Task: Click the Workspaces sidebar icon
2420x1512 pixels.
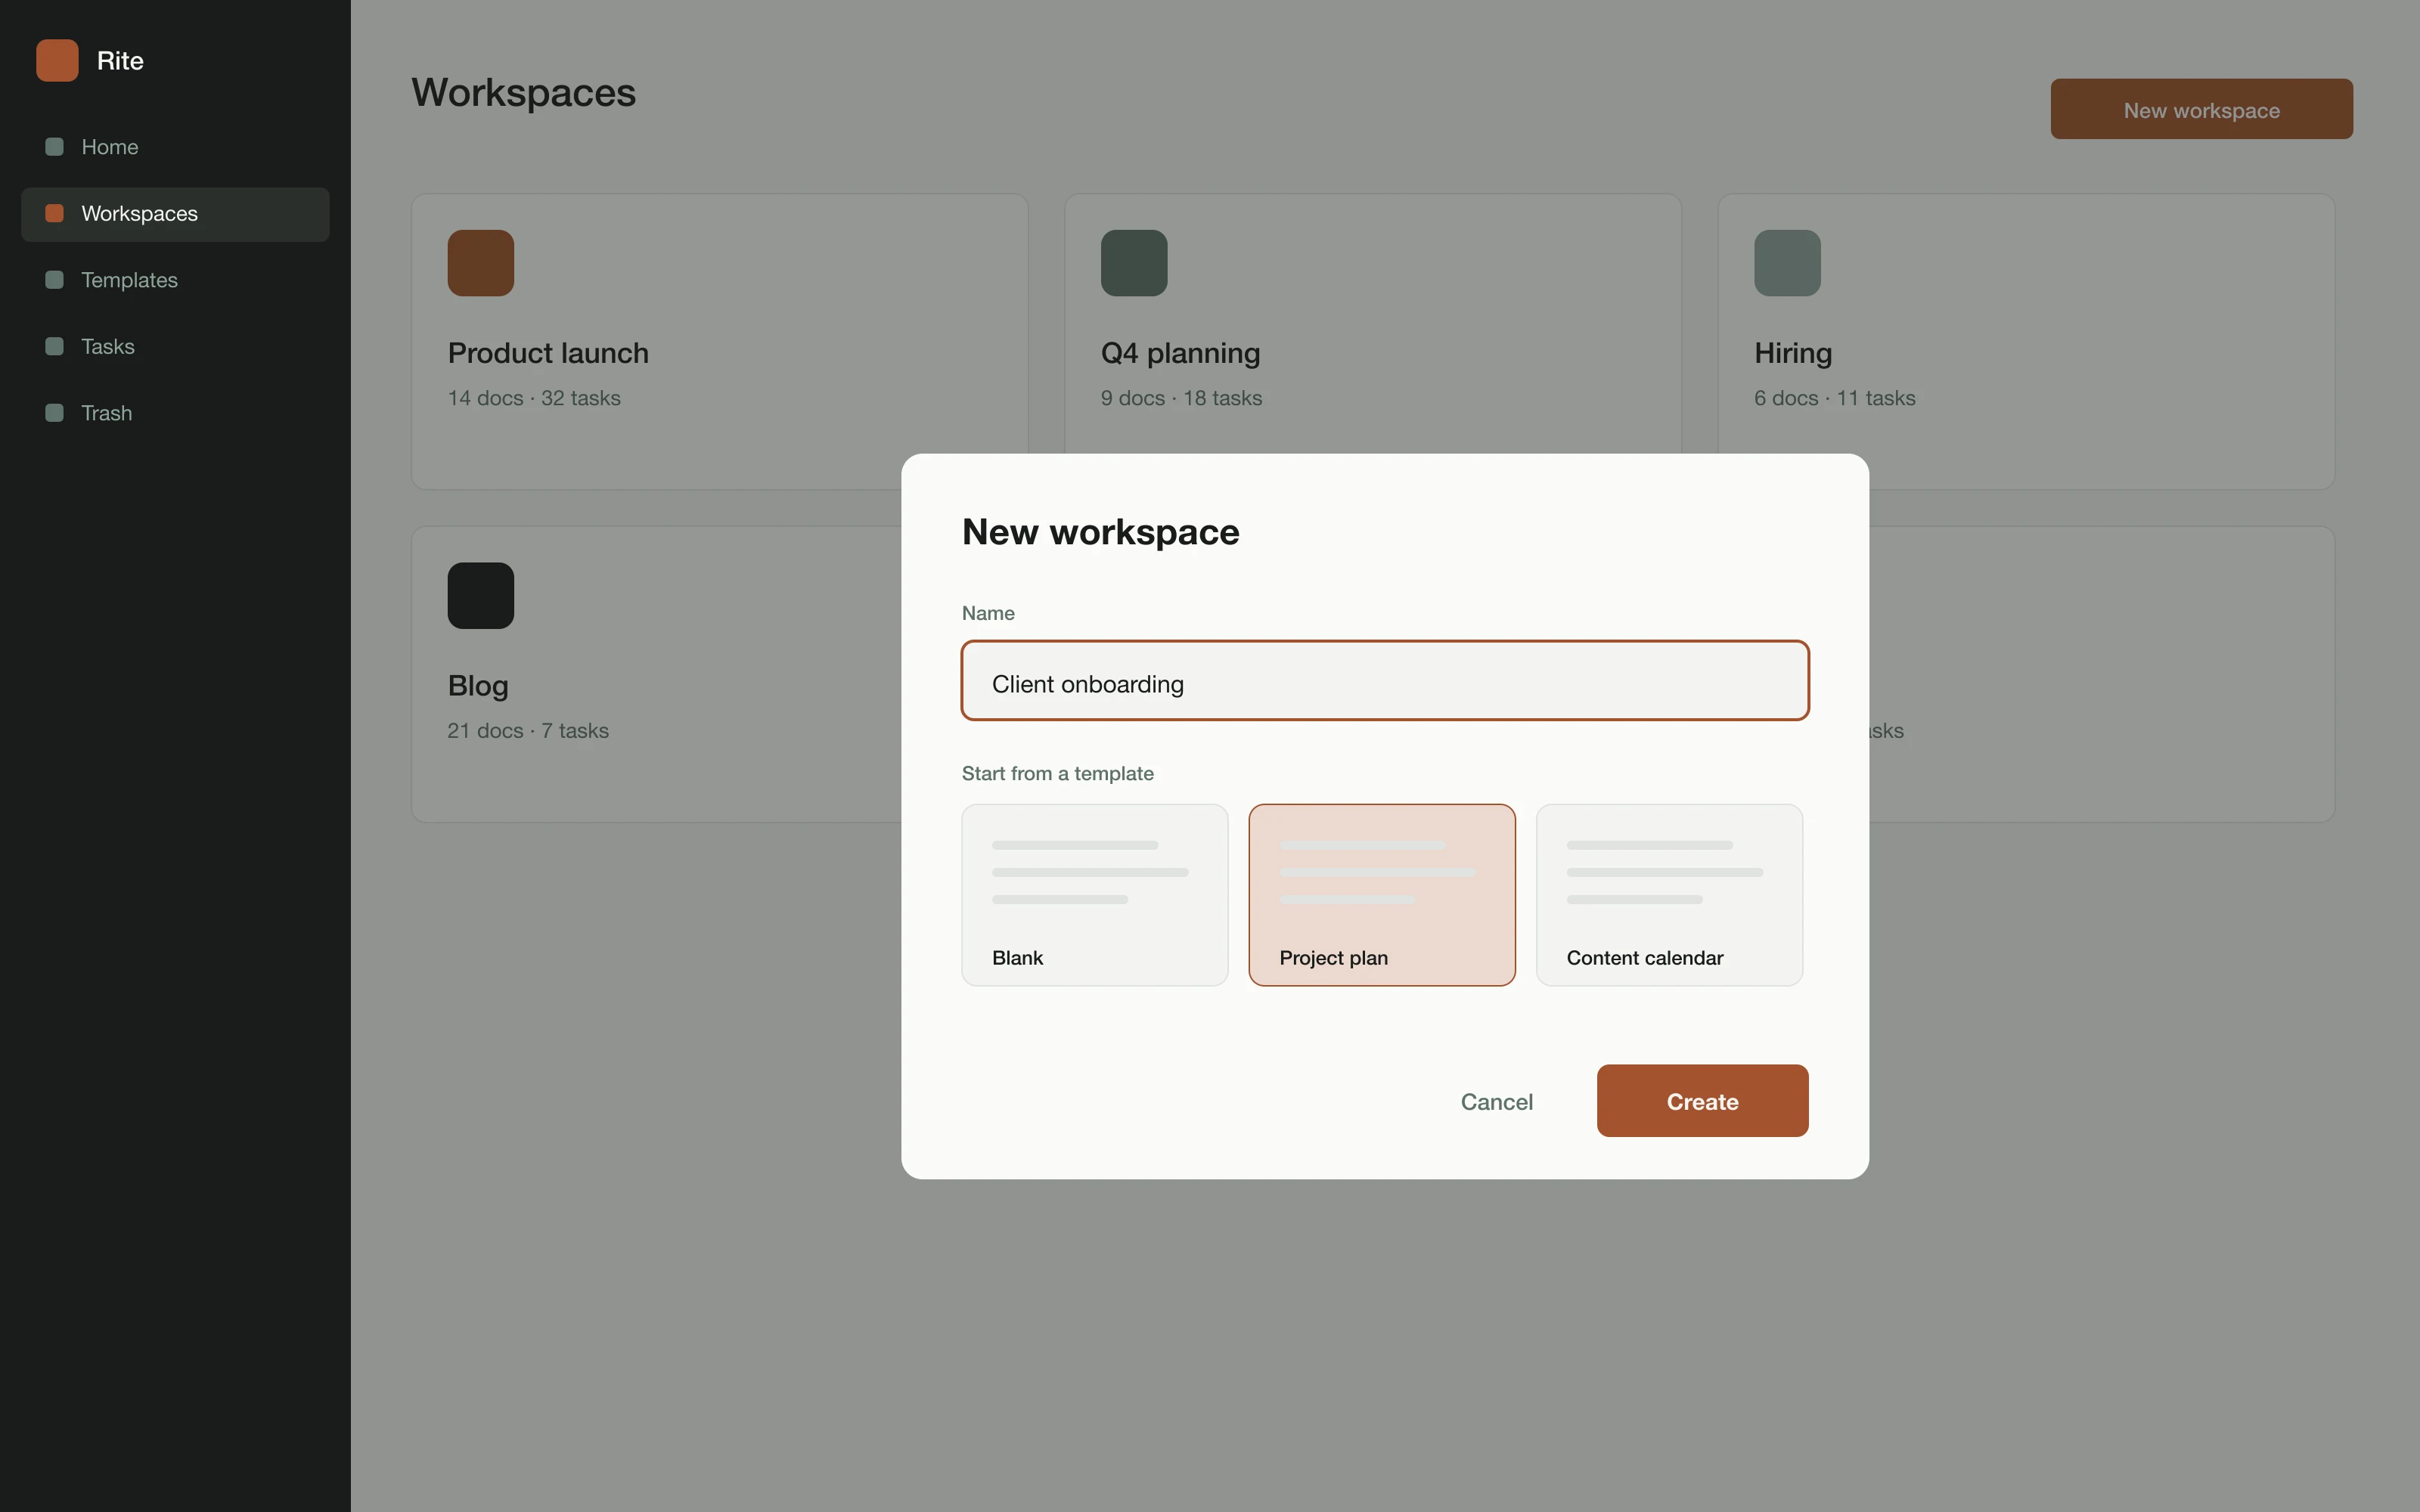Action: 55,213
